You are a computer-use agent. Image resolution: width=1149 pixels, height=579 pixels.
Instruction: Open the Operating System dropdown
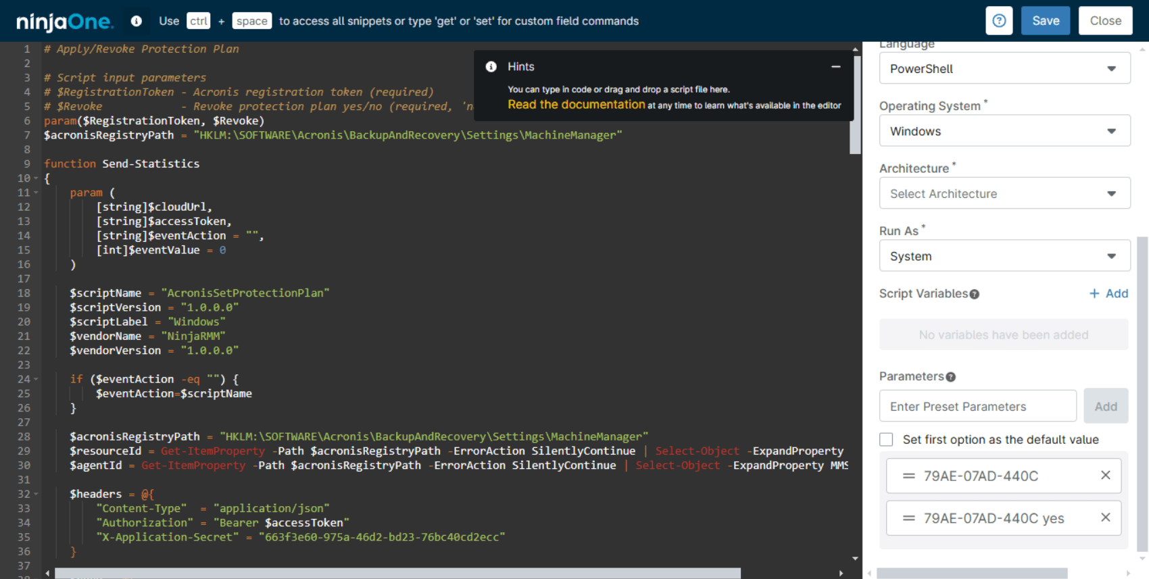point(1004,131)
